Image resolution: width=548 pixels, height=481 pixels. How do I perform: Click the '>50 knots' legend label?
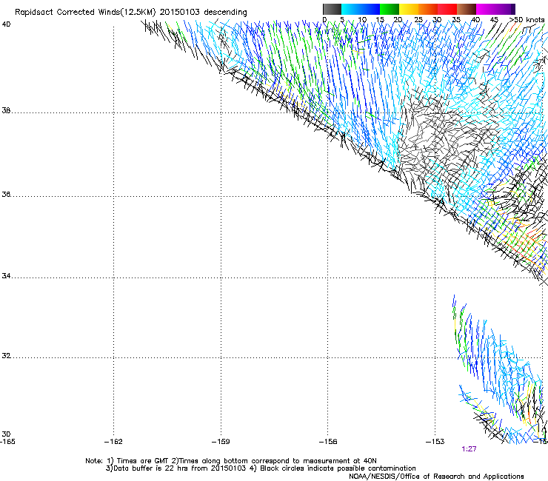coord(527,20)
